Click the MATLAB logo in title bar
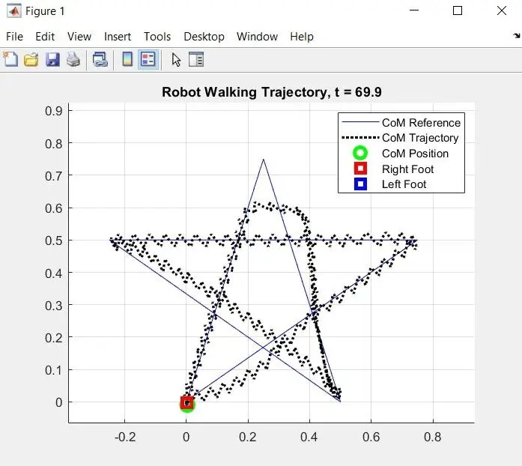Image resolution: width=522 pixels, height=466 pixels. 14,11
